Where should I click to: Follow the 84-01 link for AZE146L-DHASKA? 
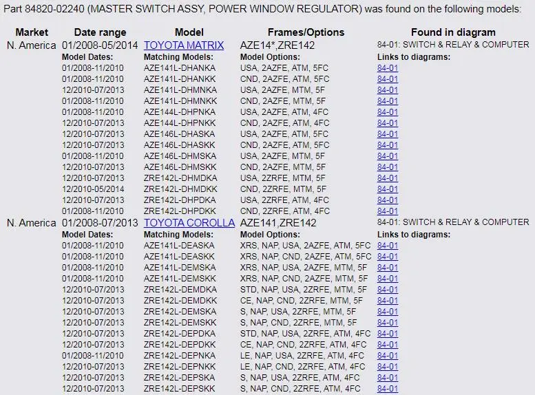(x=388, y=134)
